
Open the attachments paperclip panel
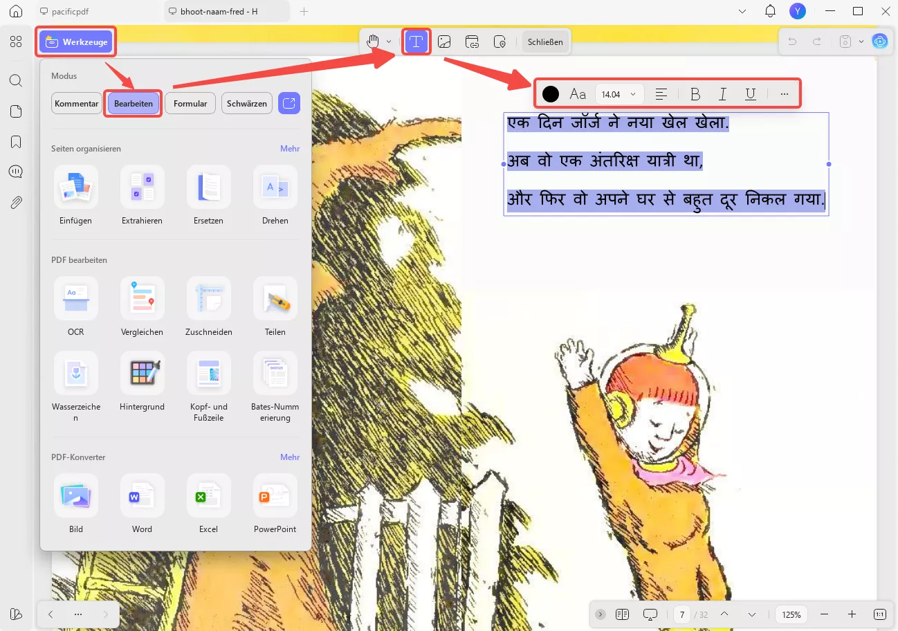tap(16, 202)
